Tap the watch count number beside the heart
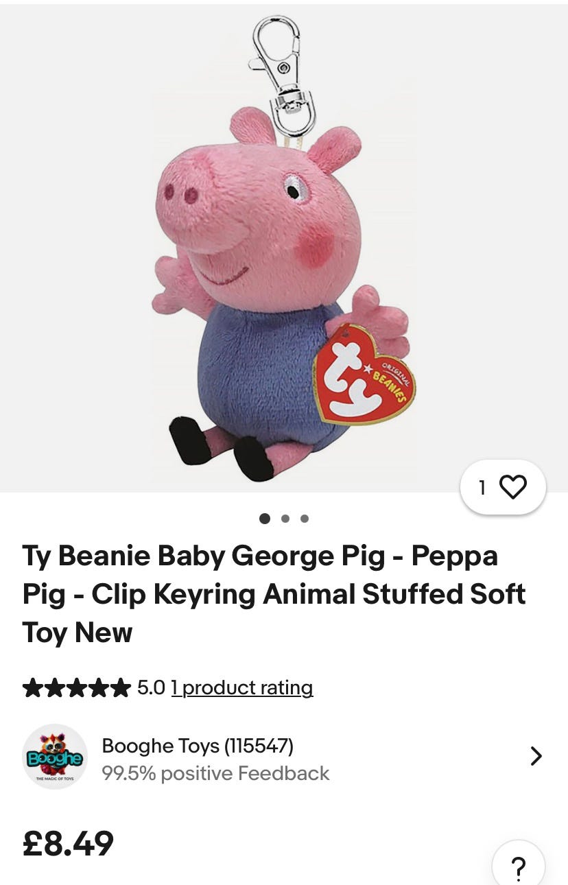This screenshot has height=885, width=568. click(482, 487)
